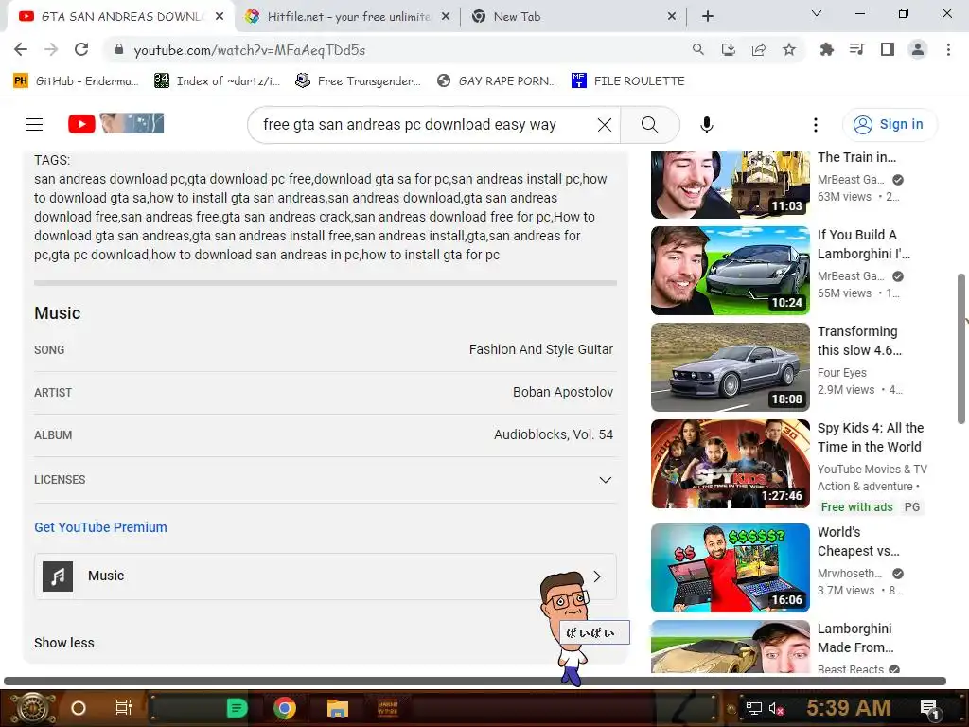This screenshot has height=727, width=969.
Task: Collapse description with Show less
Action: [x=64, y=643]
